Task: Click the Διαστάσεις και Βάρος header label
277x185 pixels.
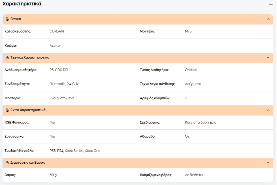Action: (28, 163)
